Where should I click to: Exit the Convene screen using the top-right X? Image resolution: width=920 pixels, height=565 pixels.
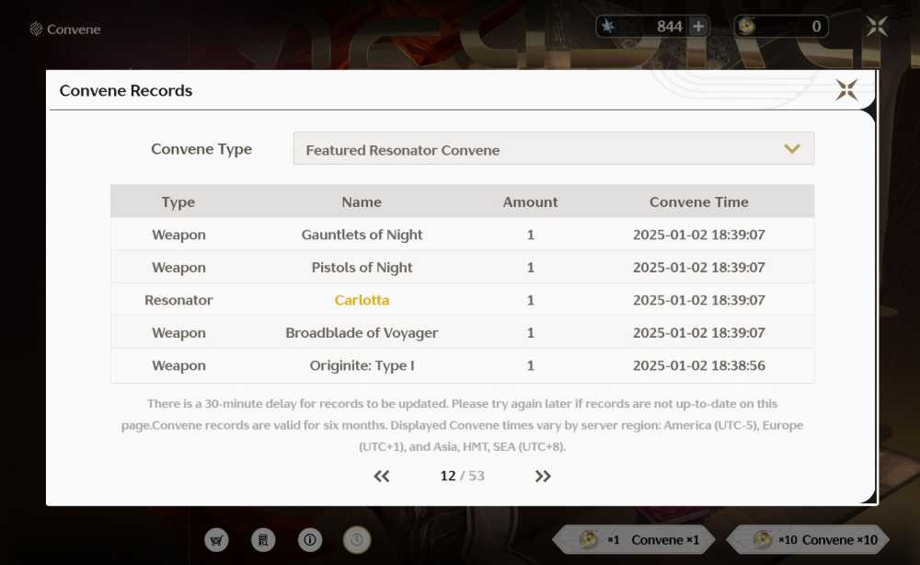(x=877, y=27)
